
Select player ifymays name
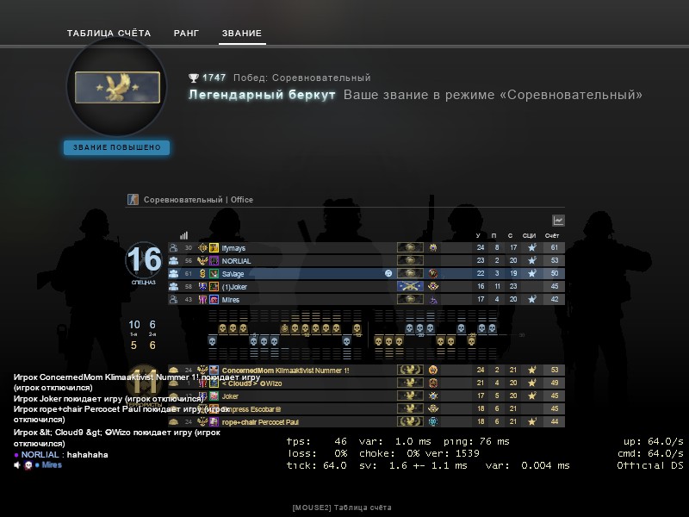(x=233, y=248)
